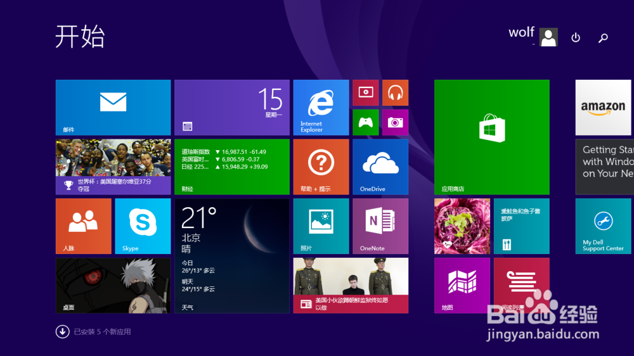
Task: Open the Help + Tips tile
Action: [x=321, y=167]
